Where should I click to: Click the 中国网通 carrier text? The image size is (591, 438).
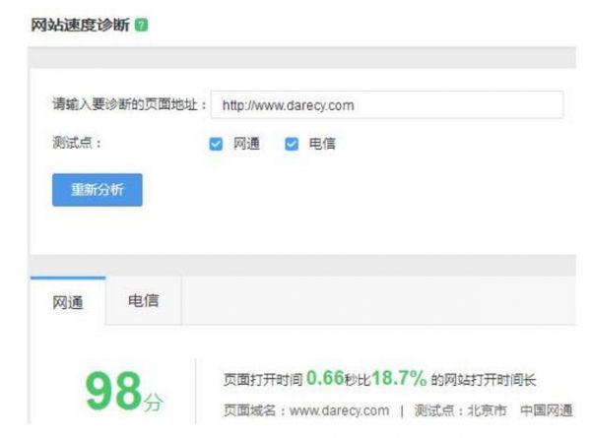click(x=546, y=410)
